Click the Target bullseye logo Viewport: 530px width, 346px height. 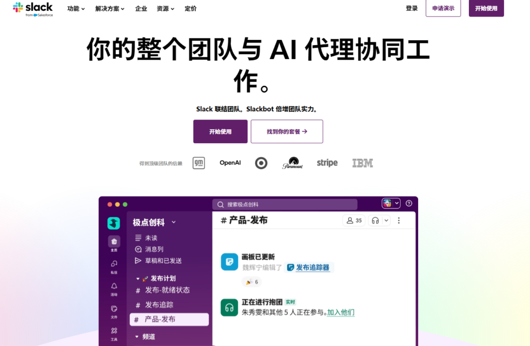[x=261, y=163]
